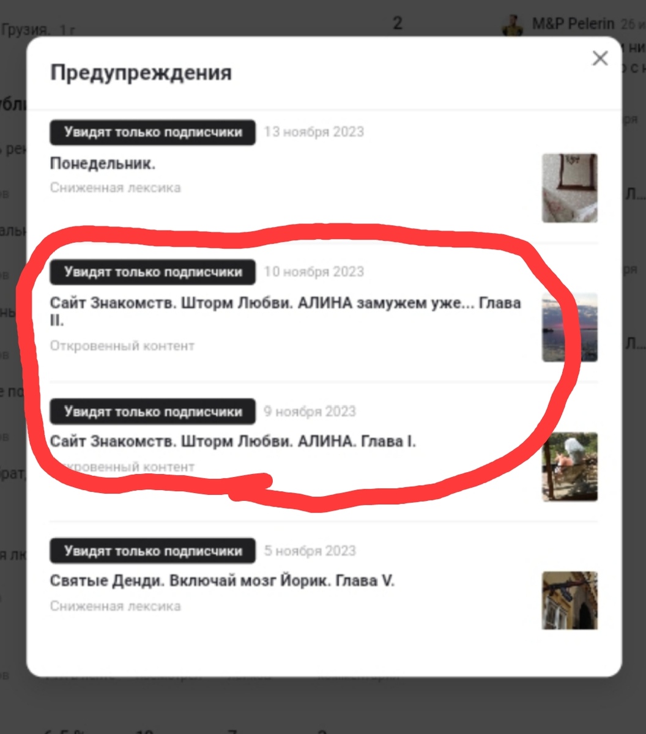Click the Сниженная лексика label under Понедельник
646x734 pixels.
116,188
